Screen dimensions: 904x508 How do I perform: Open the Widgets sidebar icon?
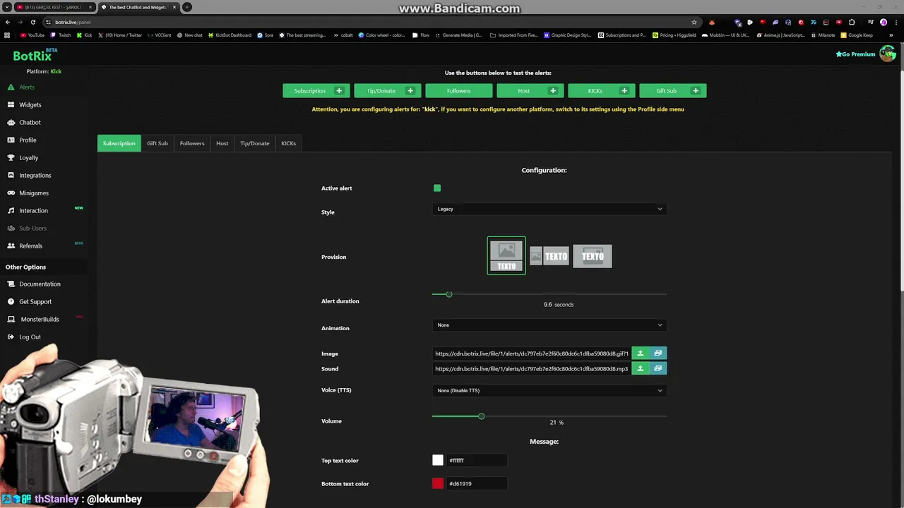click(11, 104)
